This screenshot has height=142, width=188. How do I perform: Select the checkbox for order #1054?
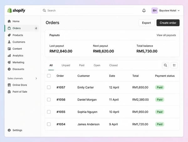click(x=49, y=124)
